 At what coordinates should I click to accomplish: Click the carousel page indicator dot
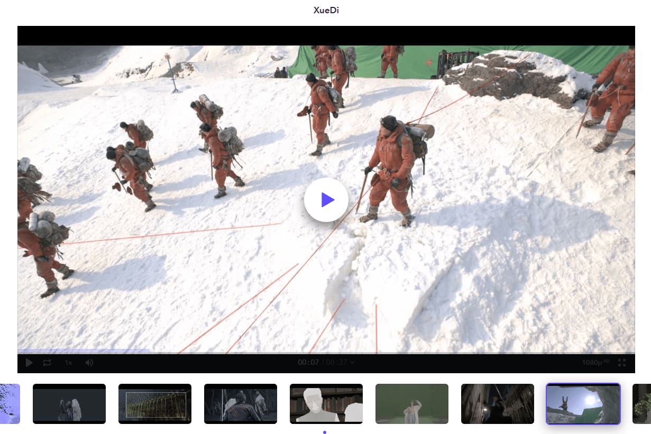coord(325,432)
